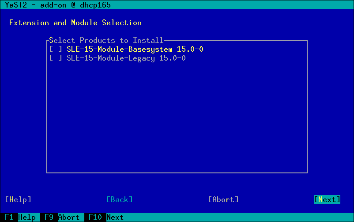The width and height of the screenshot is (354, 222).
Task: Click the F10 key indicator
Action: pos(95,217)
